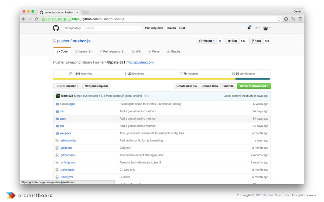Viewport: 324px width, 202px height.
Task: Click the Upload files button
Action: pyautogui.click(x=209, y=86)
